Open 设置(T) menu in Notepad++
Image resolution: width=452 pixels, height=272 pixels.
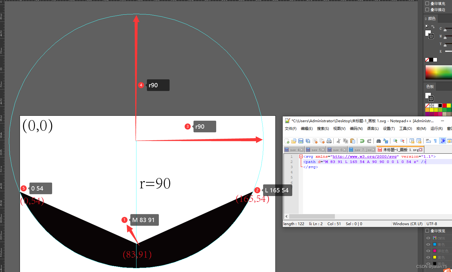pyautogui.click(x=389, y=129)
